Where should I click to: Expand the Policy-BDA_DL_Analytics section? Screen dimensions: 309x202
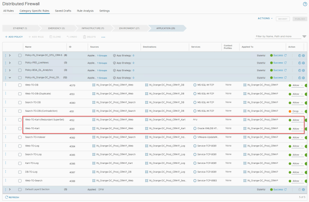point(9,70)
